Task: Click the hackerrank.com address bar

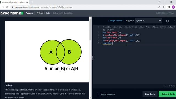Action: [43, 7]
